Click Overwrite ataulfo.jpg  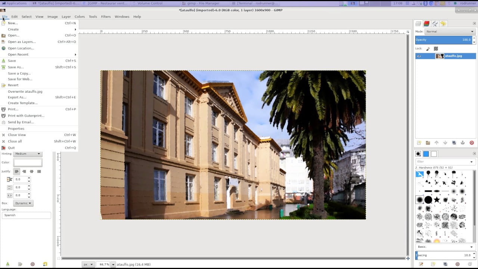pos(25,91)
